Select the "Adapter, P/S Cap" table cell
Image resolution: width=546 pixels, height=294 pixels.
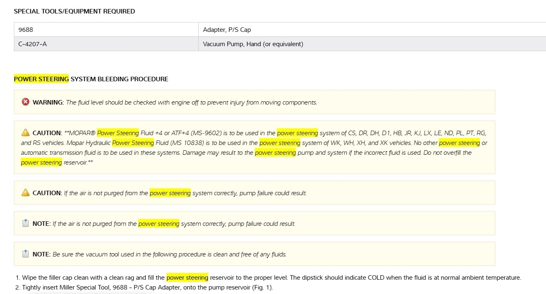coord(372,29)
